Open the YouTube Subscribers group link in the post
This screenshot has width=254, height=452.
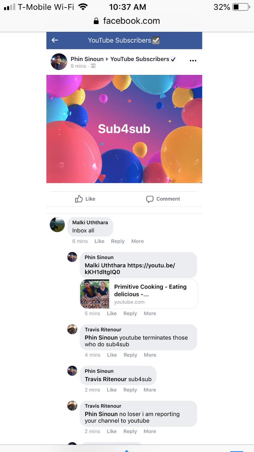[x=140, y=59]
